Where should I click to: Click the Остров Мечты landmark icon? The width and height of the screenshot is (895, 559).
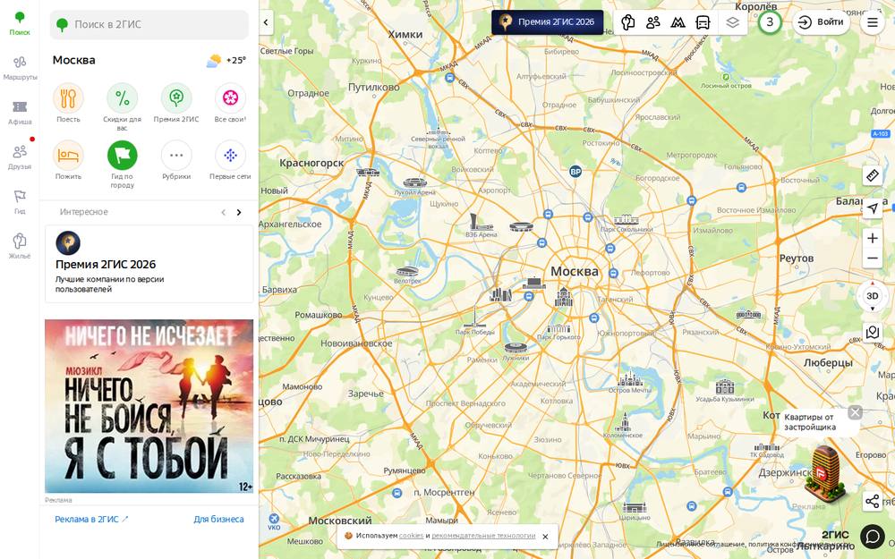pos(629,382)
